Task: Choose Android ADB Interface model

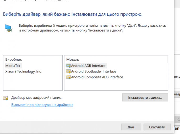Action: coord(88,66)
